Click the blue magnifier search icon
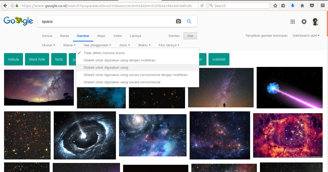Screen dimensions: 328x172 click(189, 21)
